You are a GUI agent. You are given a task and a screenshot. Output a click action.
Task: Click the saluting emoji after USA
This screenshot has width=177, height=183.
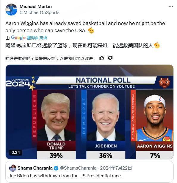[x=91, y=31]
